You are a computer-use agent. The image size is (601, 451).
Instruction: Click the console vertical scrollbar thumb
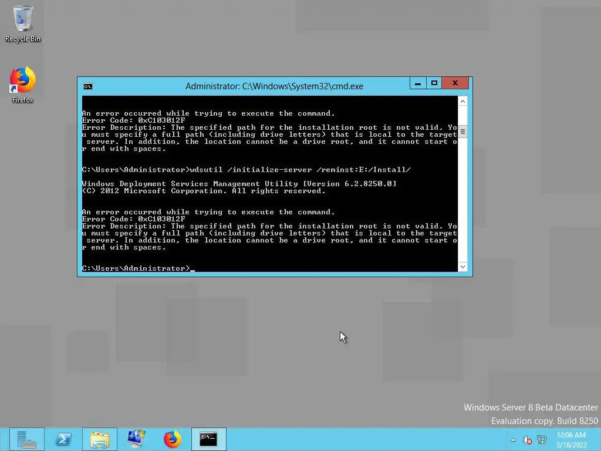[x=462, y=132]
